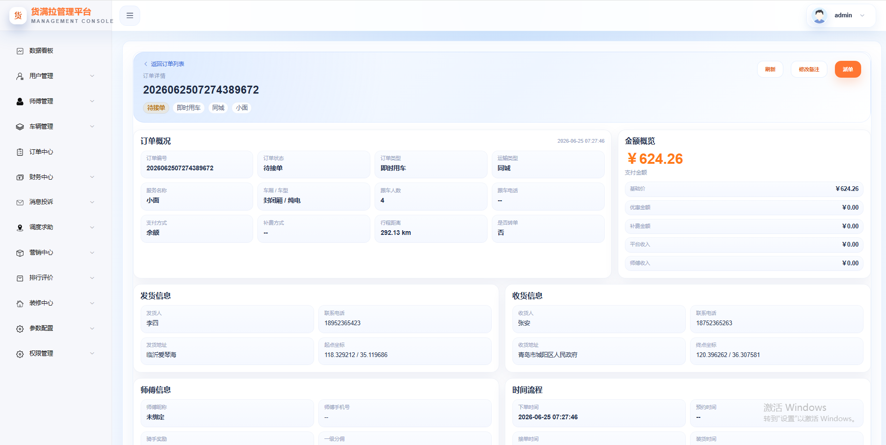Screen dimensions: 886x445
Task: Click the 订单中心 clipboard icon
Action: point(20,152)
